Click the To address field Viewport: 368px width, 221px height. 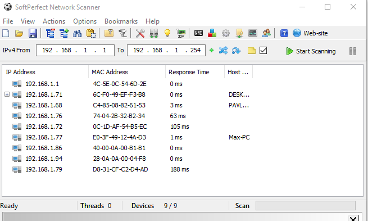[x=166, y=50]
